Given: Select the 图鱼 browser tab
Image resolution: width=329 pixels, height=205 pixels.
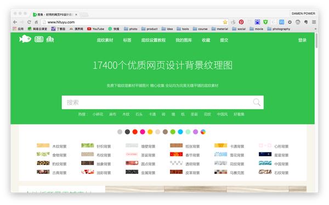Looking at the screenshot, I should 55,14.
